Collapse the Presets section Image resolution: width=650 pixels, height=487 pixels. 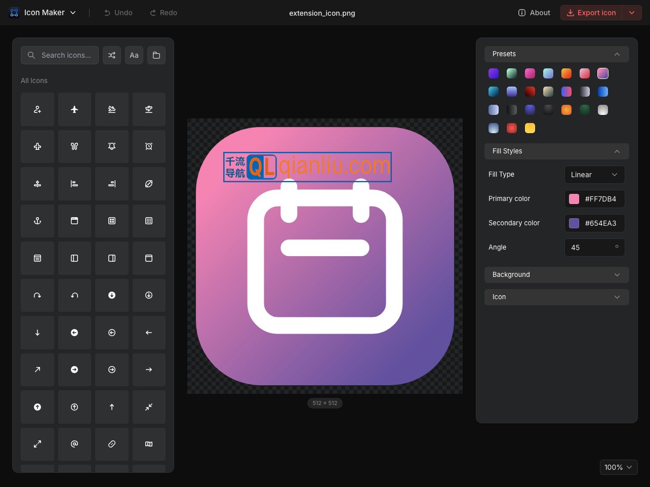[617, 54]
